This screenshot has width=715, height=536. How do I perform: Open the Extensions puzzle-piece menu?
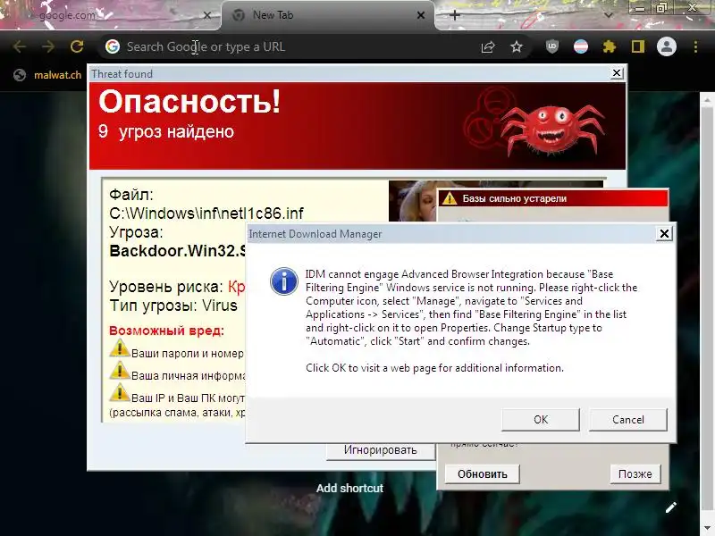[610, 46]
